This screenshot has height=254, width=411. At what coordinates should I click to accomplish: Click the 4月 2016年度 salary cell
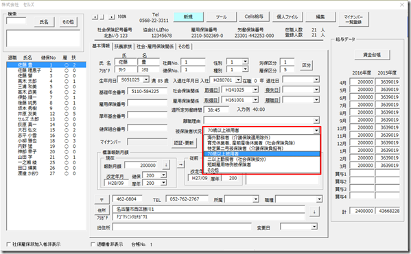[x=362, y=82]
